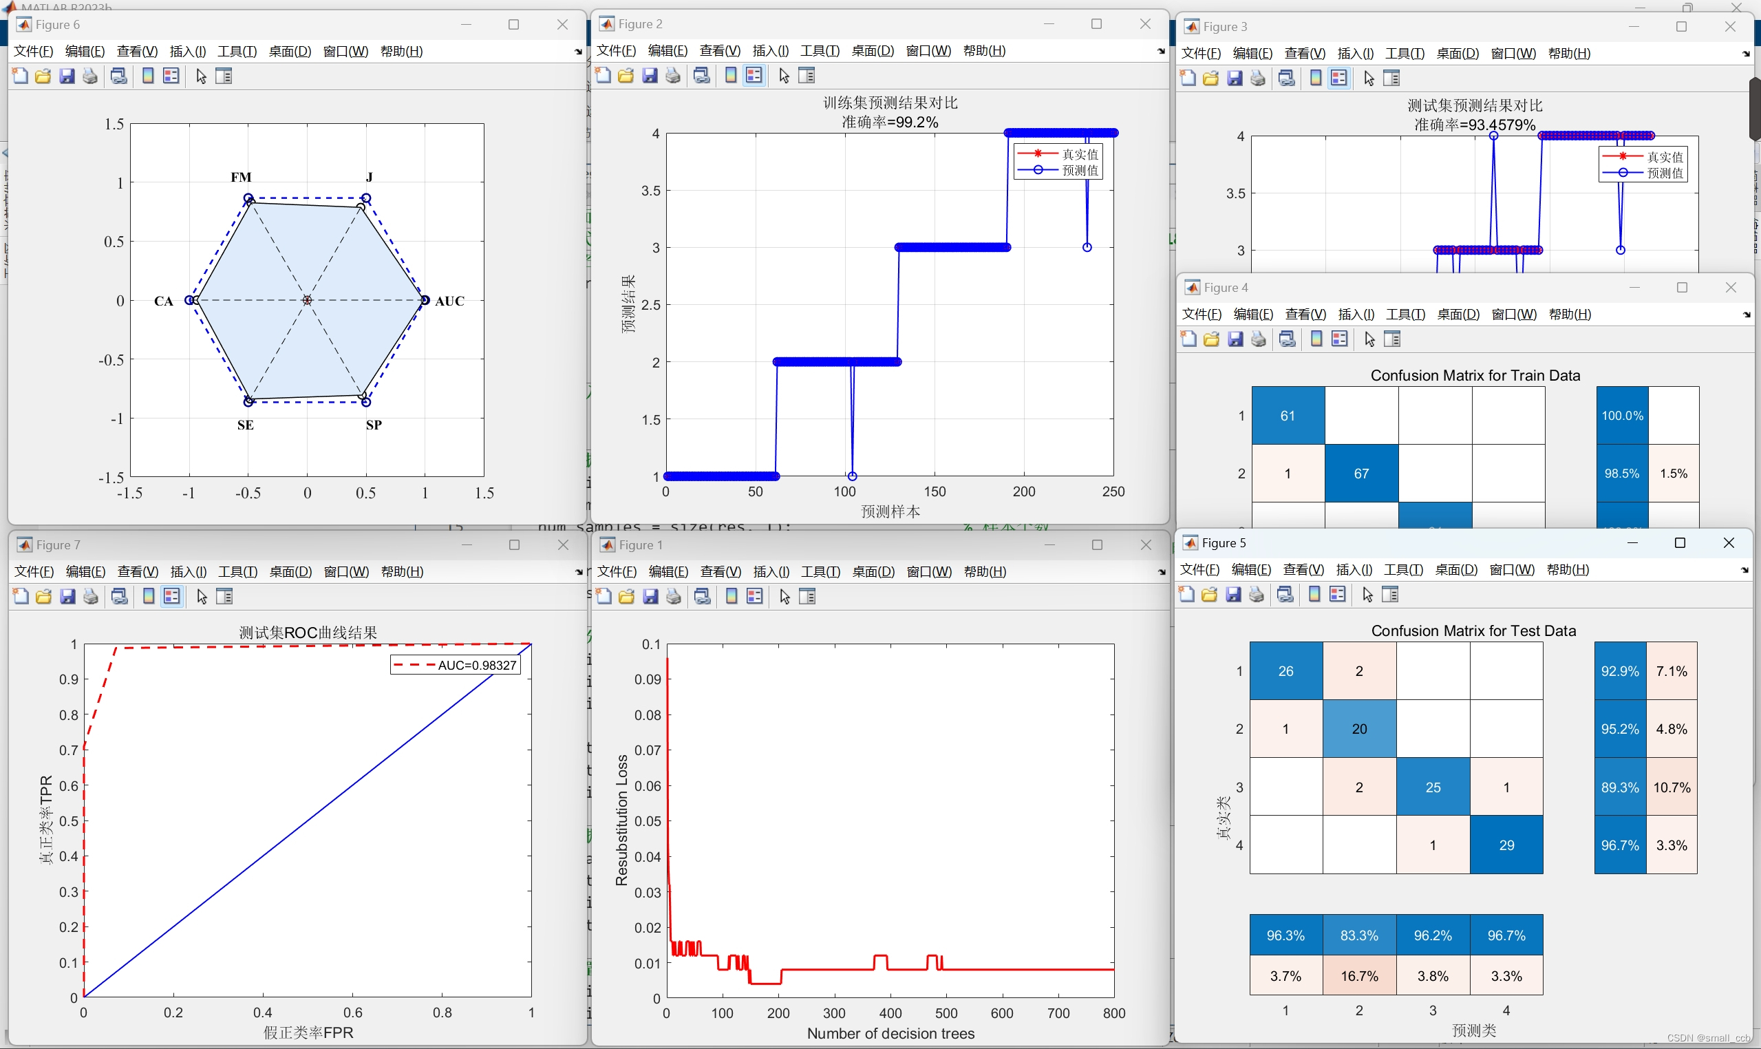
Task: Click Save icon in Figure 3 toolbar
Action: (x=1235, y=78)
